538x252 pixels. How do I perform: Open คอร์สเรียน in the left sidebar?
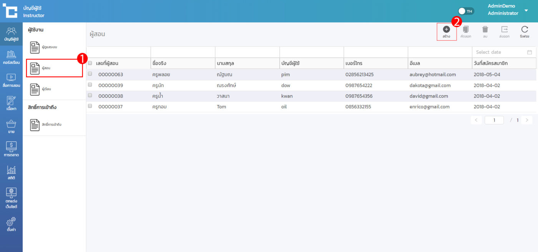point(11,57)
